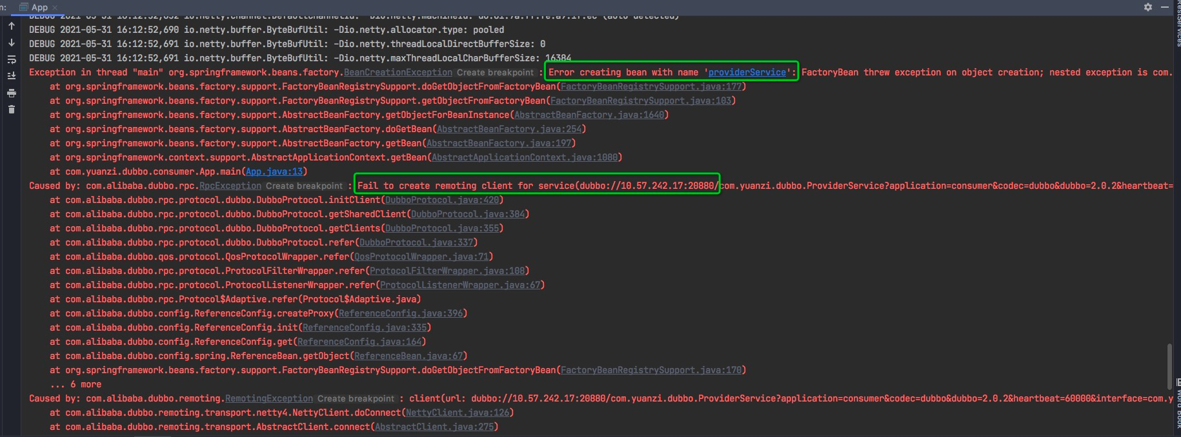Screen dimensions: 1181x437
Task: Open FactoryBeanRegistrySupport.java:177 link
Action: tap(651, 86)
